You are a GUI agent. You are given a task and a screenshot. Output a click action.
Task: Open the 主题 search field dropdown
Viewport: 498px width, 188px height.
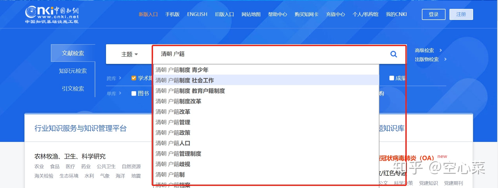[x=129, y=54]
